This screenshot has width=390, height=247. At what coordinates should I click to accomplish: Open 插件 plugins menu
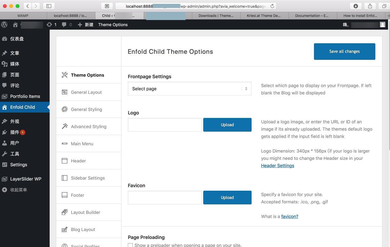[x=25, y=132]
